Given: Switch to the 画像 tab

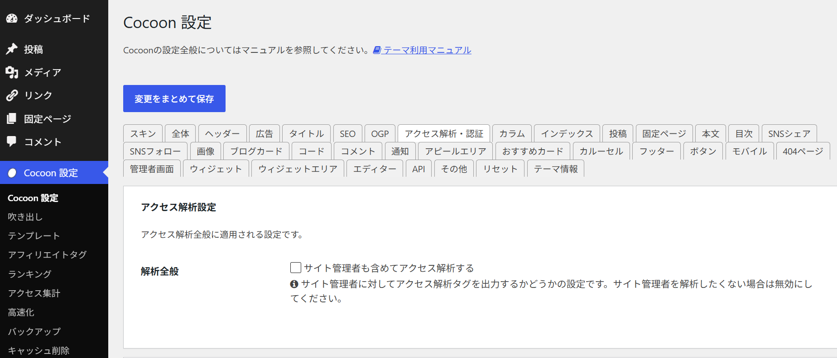Looking at the screenshot, I should tap(206, 151).
